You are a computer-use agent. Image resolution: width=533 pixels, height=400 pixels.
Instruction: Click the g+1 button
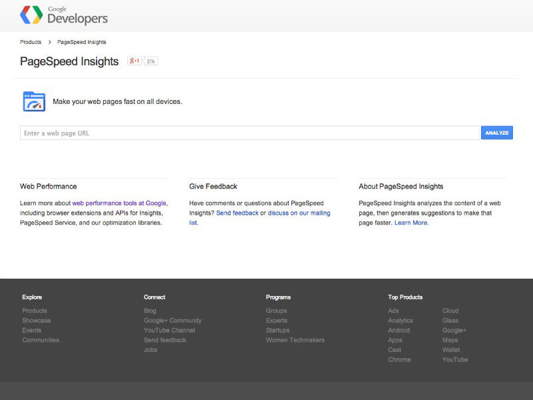click(x=135, y=61)
